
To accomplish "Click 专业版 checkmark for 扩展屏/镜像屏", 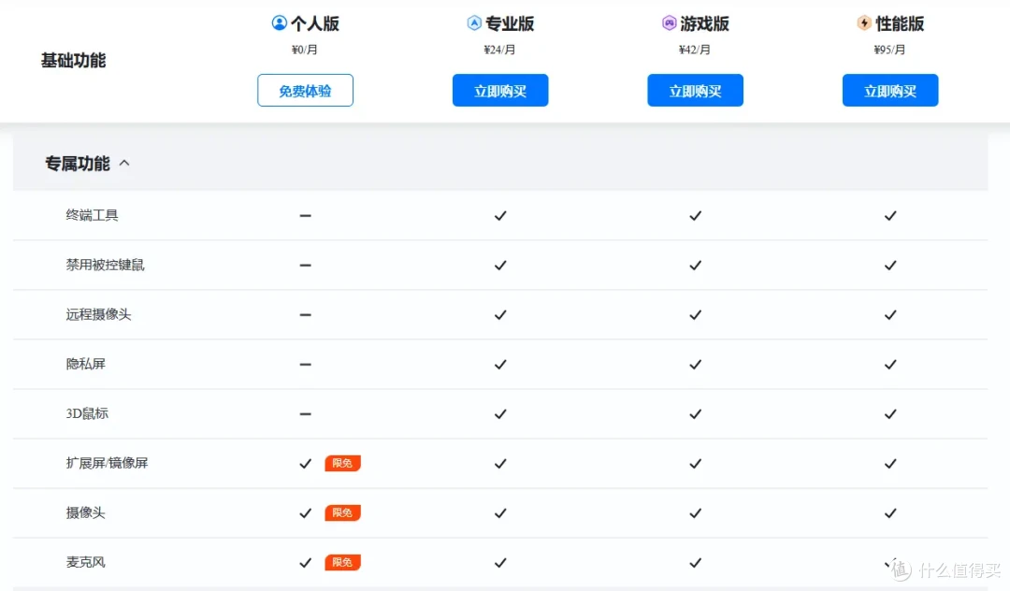I will (x=500, y=464).
